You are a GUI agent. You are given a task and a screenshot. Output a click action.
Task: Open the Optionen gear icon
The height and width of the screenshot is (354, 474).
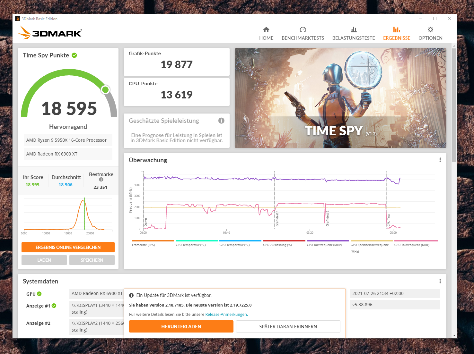tap(430, 29)
